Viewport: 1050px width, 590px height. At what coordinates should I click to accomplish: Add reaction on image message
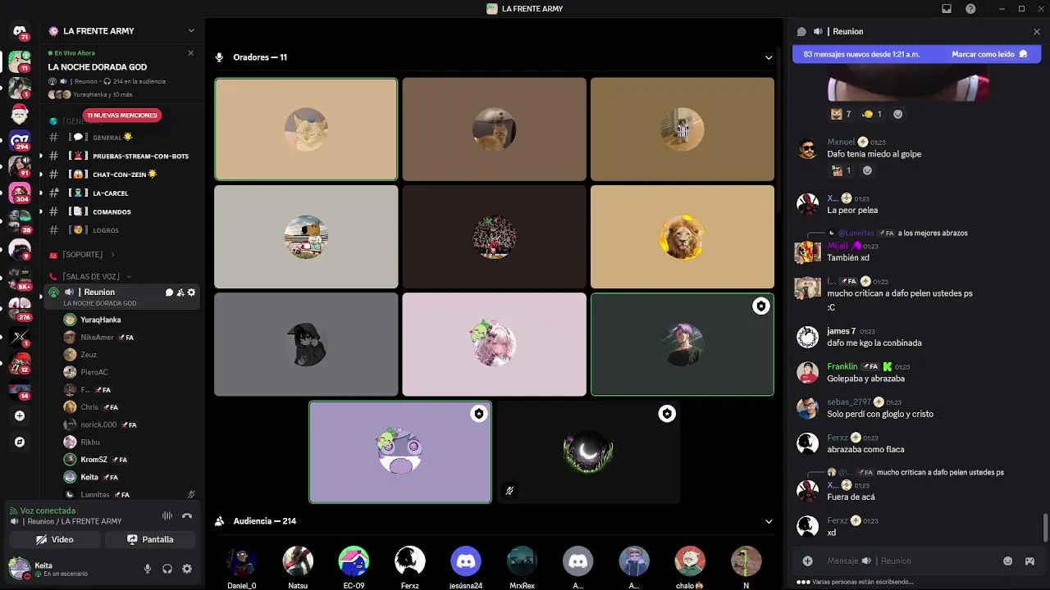[x=897, y=114]
